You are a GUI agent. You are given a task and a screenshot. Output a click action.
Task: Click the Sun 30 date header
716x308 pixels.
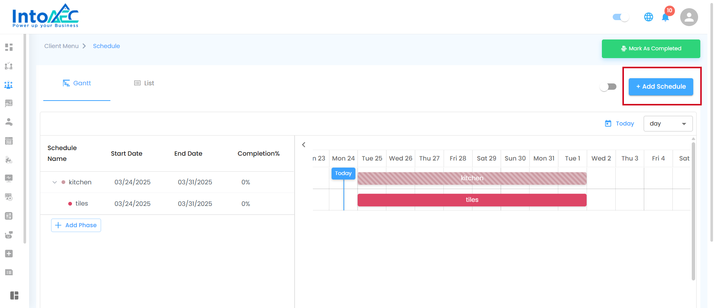(x=515, y=158)
